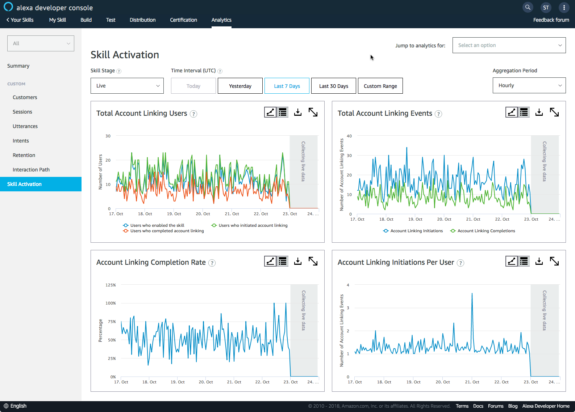Expand Account Linking Initiations Per User chart
This screenshot has height=412, width=575.
click(554, 261)
